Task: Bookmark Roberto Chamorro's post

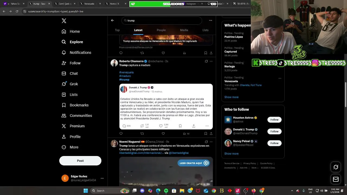Action: pos(206,134)
